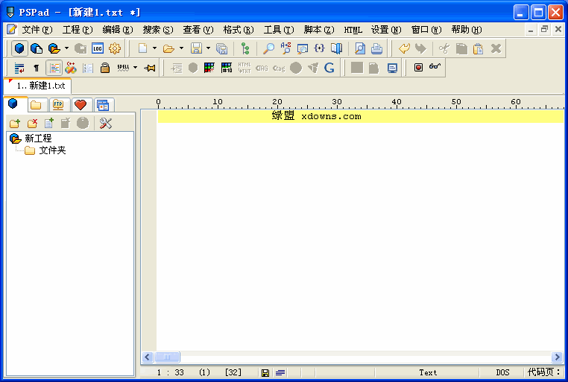Open the find magnifier icon
This screenshot has width=568, height=382.
(268, 48)
